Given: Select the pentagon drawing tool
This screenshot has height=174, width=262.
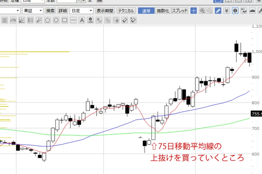Looking at the screenshot, I should click(47, 20).
